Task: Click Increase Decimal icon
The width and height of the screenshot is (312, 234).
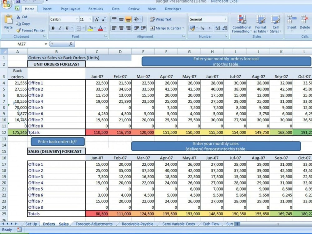Action: pos(218,28)
